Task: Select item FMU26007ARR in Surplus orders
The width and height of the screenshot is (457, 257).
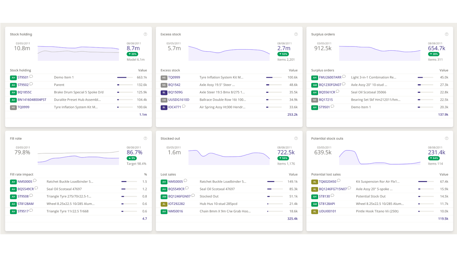Action: click(x=330, y=77)
